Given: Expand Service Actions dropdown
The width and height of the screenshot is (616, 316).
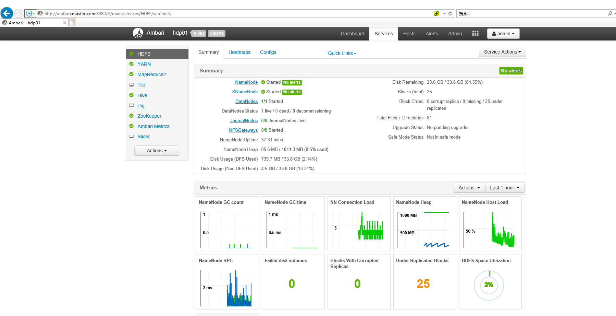Looking at the screenshot, I should [x=502, y=52].
